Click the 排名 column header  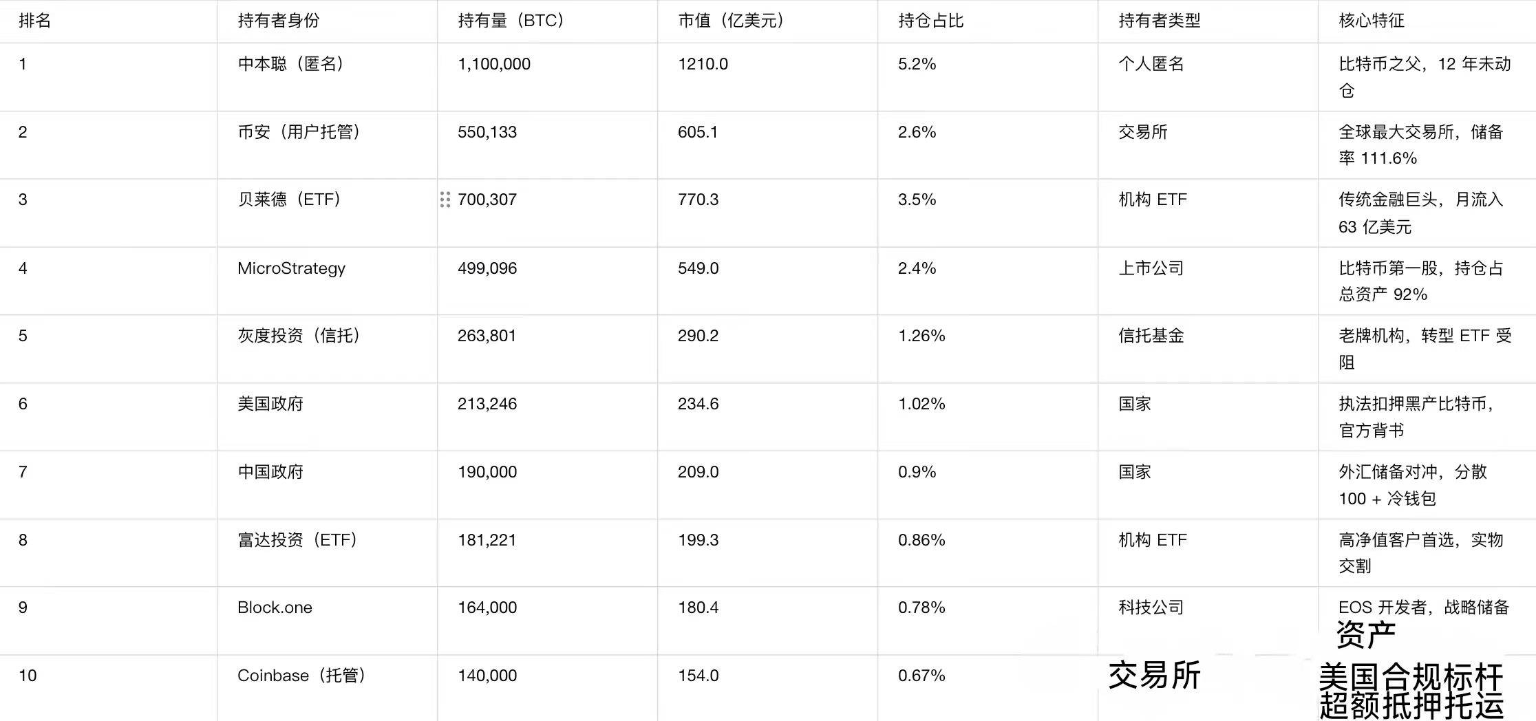[x=34, y=21]
